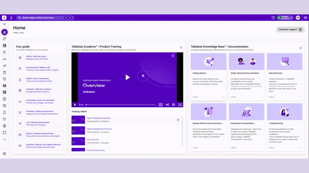This screenshot has height=173, width=309.
Task: Open the notifications bell
Action: [x=11, y=18]
